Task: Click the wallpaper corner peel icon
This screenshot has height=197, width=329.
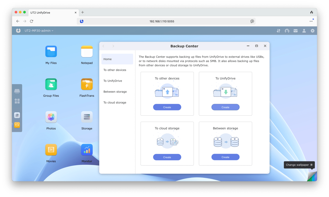Action: click(x=312, y=176)
